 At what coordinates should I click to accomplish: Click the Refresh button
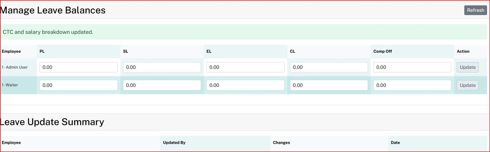point(475,10)
